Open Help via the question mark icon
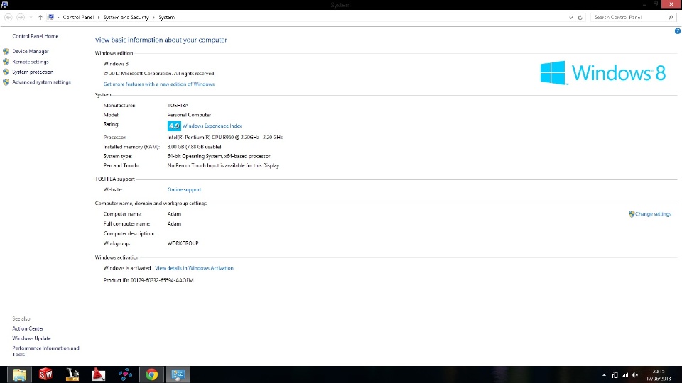 pyautogui.click(x=678, y=31)
